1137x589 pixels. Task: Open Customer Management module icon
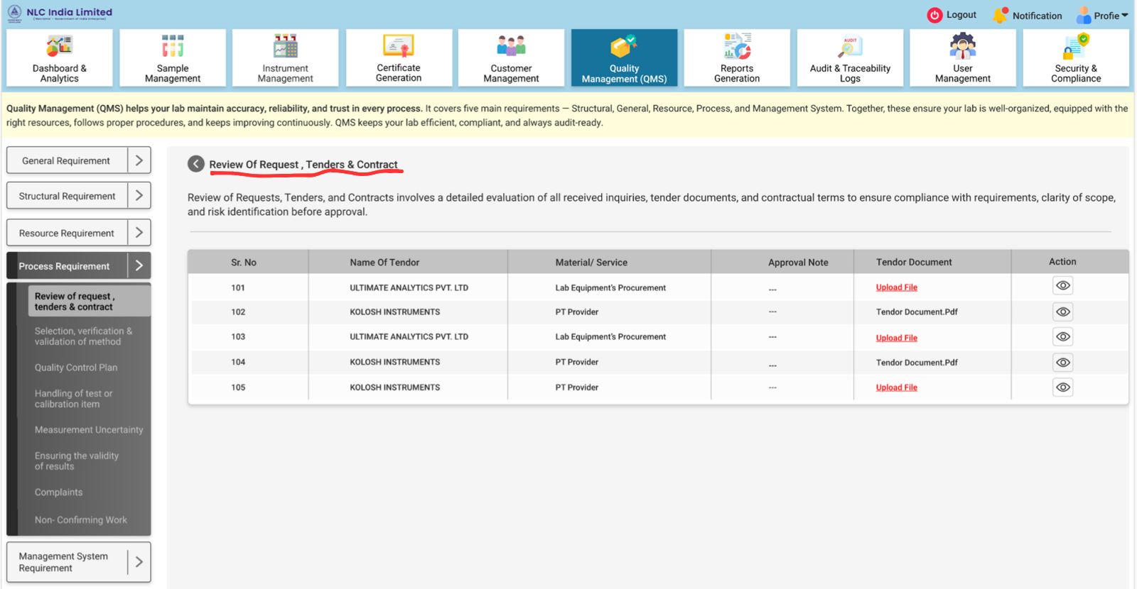[511, 47]
